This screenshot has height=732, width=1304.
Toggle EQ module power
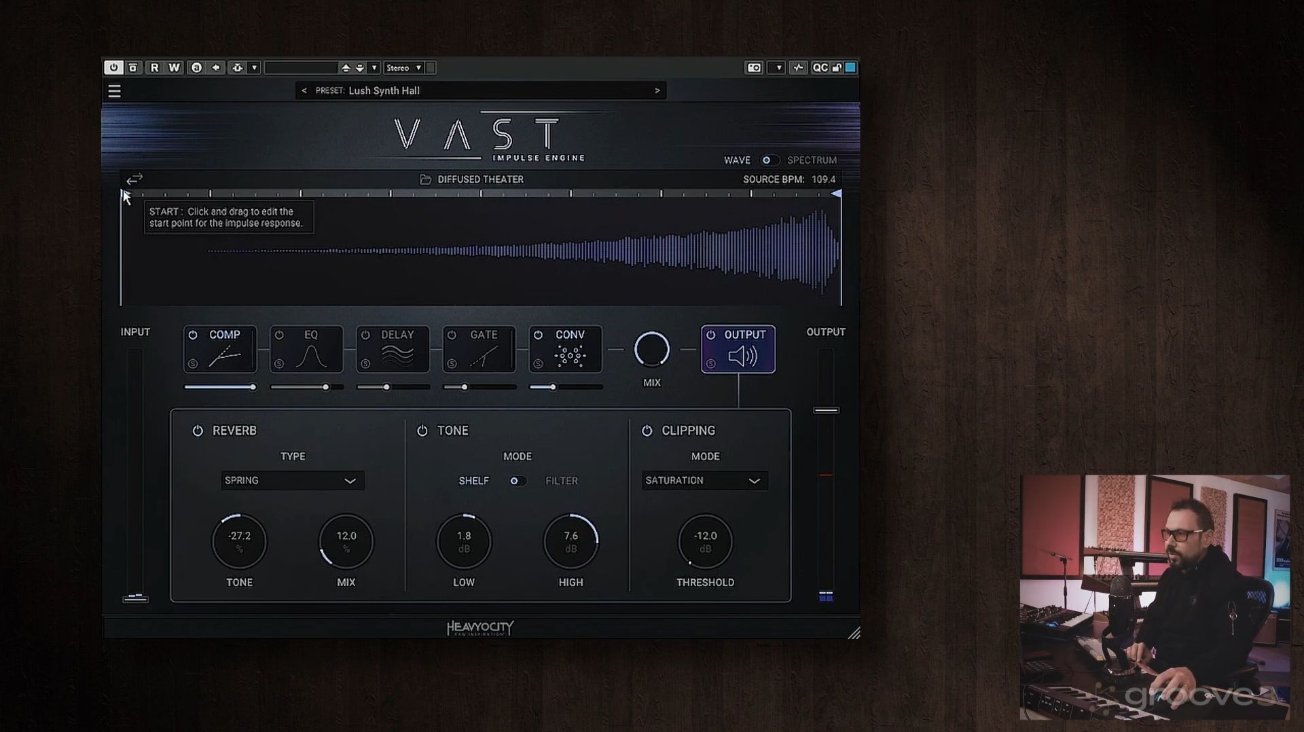279,335
